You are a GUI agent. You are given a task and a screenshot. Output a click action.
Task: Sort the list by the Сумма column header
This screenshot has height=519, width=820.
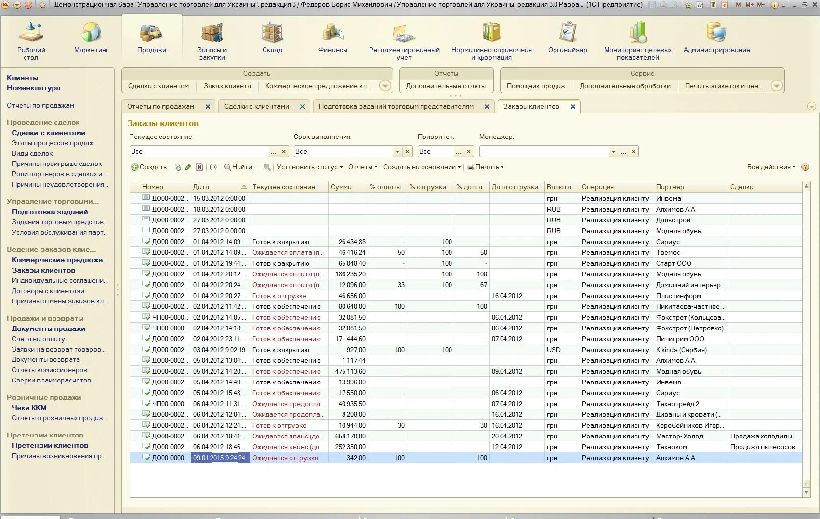tap(348, 187)
